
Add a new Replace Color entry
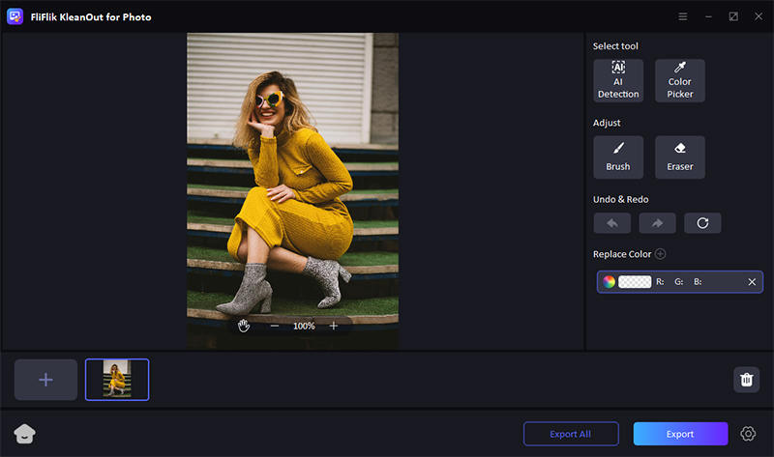tap(661, 254)
